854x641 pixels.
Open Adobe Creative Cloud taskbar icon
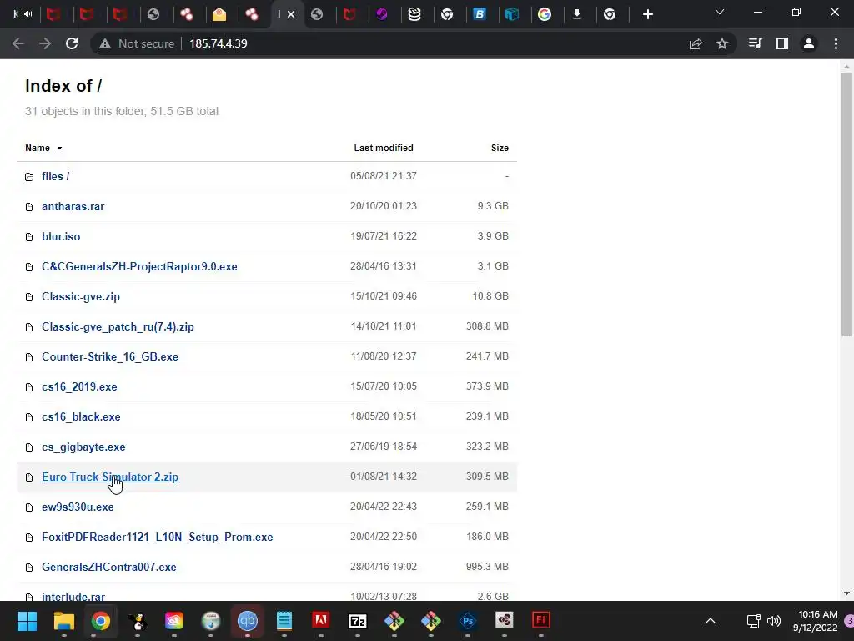pyautogui.click(x=173, y=621)
